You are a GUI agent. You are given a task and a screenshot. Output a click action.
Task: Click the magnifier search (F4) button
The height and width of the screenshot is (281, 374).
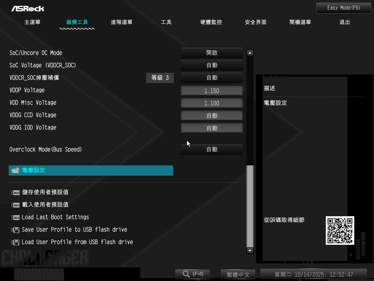point(192,274)
